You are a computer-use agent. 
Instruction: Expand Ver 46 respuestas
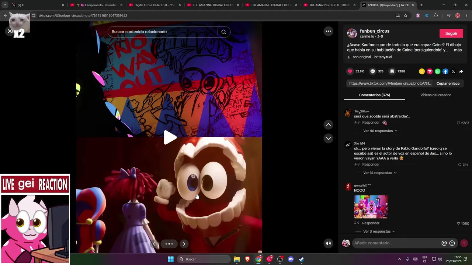pyautogui.click(x=380, y=131)
